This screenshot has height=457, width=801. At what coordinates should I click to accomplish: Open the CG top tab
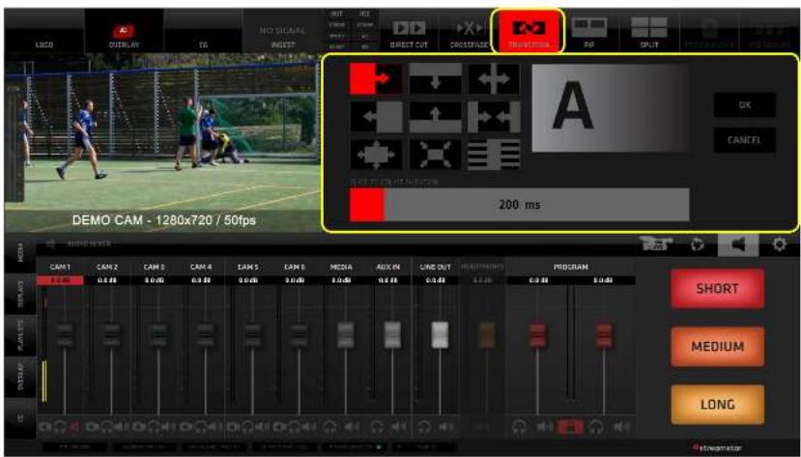point(203,31)
